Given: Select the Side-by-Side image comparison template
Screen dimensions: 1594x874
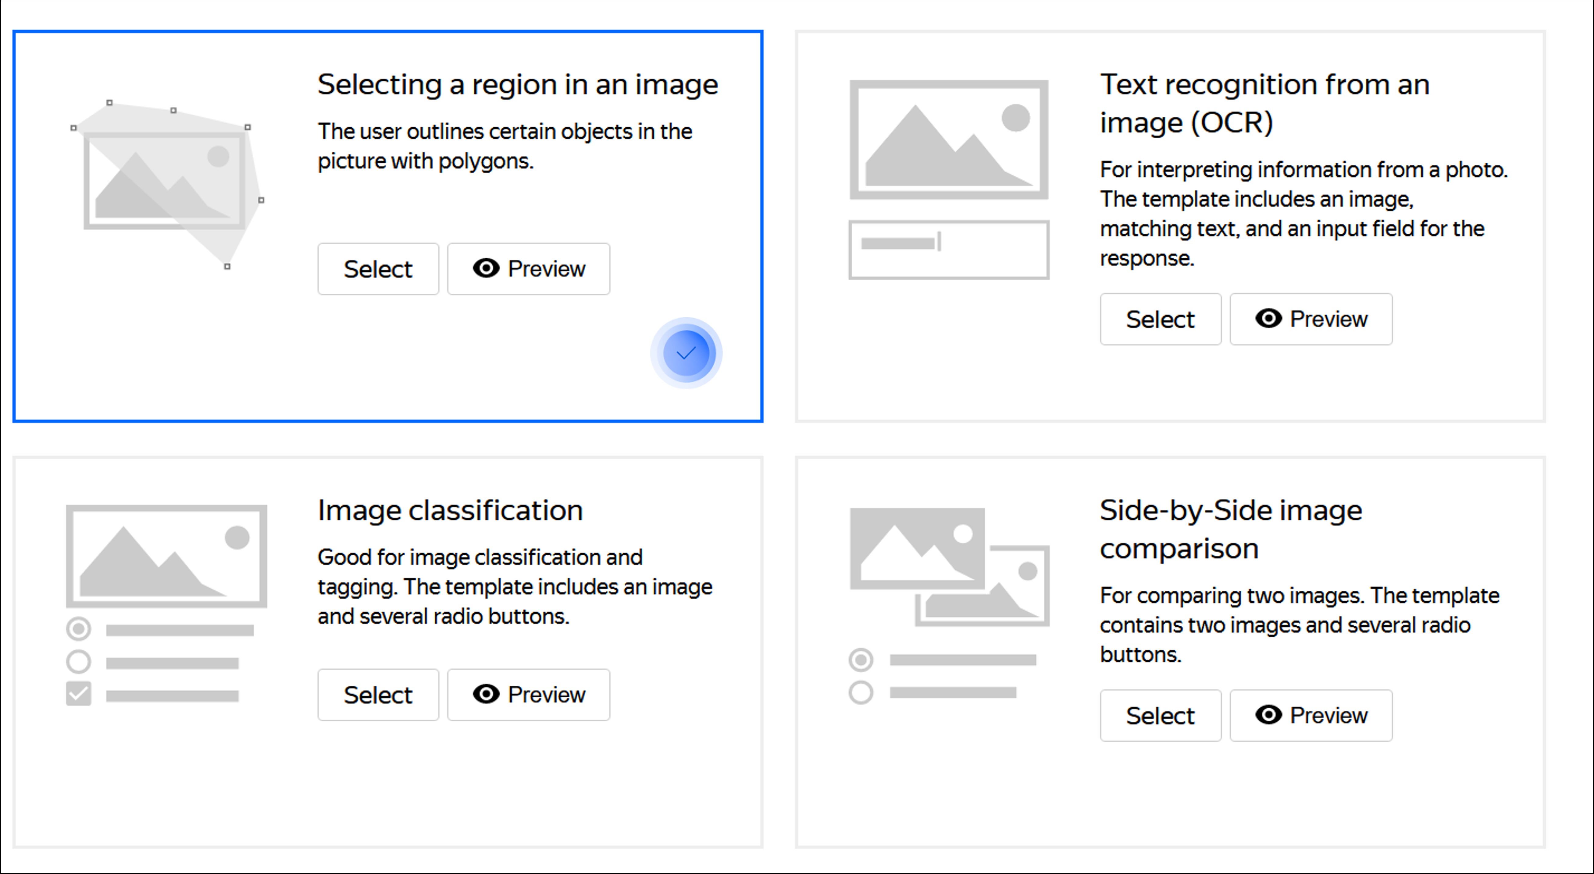Looking at the screenshot, I should pos(1160,716).
